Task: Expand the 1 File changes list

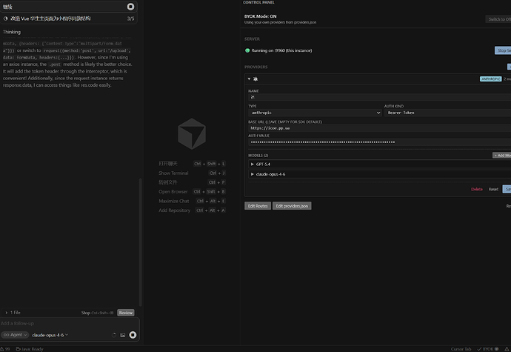Action: (13, 313)
